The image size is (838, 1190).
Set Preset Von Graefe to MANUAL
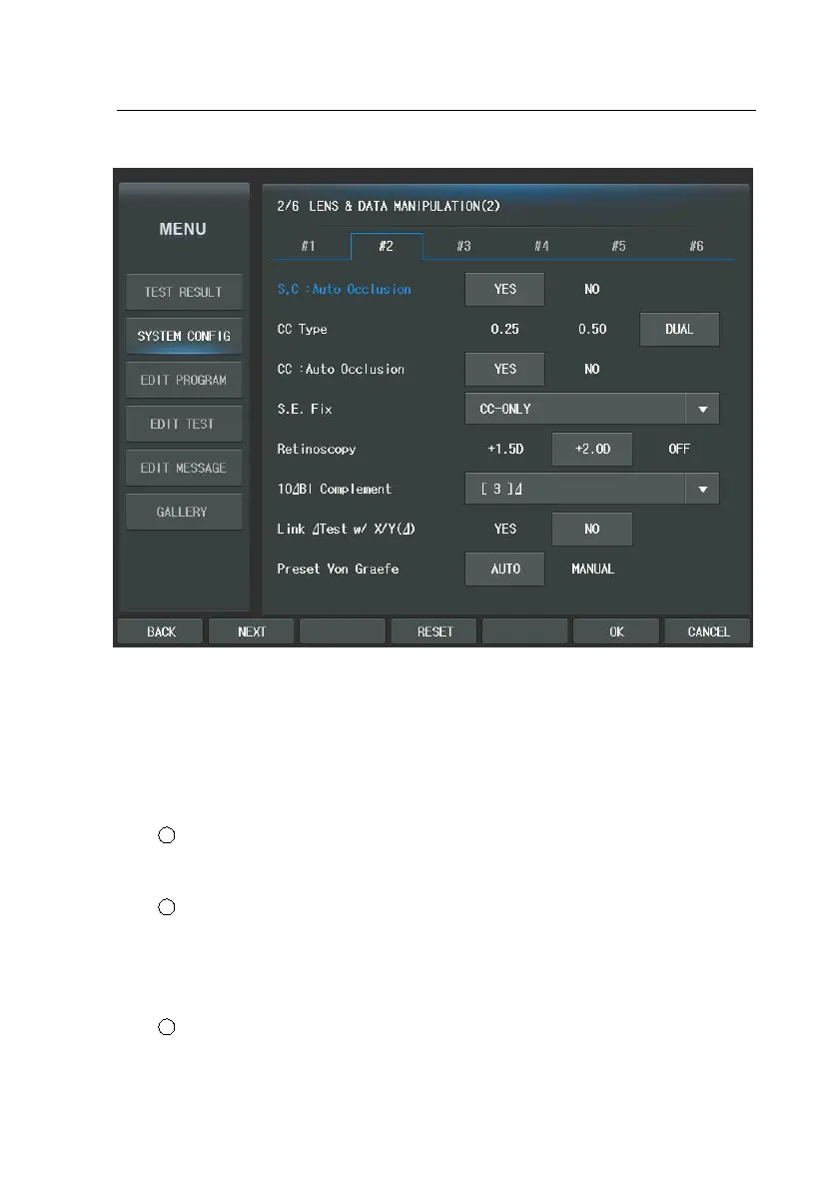tap(591, 570)
